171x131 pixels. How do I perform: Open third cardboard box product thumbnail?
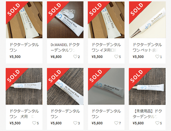[106, 20]
